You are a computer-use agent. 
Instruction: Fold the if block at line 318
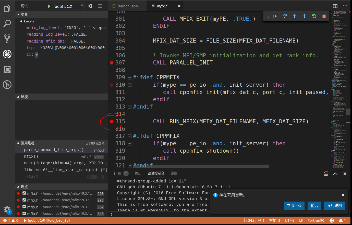tap(130, 143)
